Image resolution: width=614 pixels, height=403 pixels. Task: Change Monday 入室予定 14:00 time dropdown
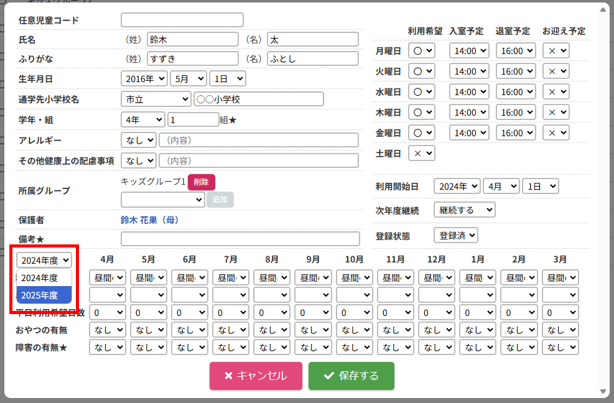(x=469, y=50)
